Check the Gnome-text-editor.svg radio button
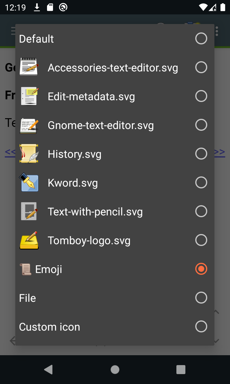The image size is (230, 384). (x=201, y=125)
